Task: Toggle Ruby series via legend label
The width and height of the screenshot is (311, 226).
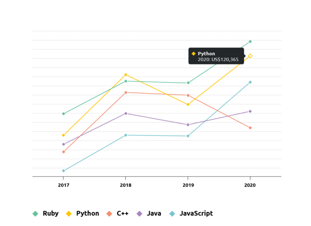Action: coord(51,213)
